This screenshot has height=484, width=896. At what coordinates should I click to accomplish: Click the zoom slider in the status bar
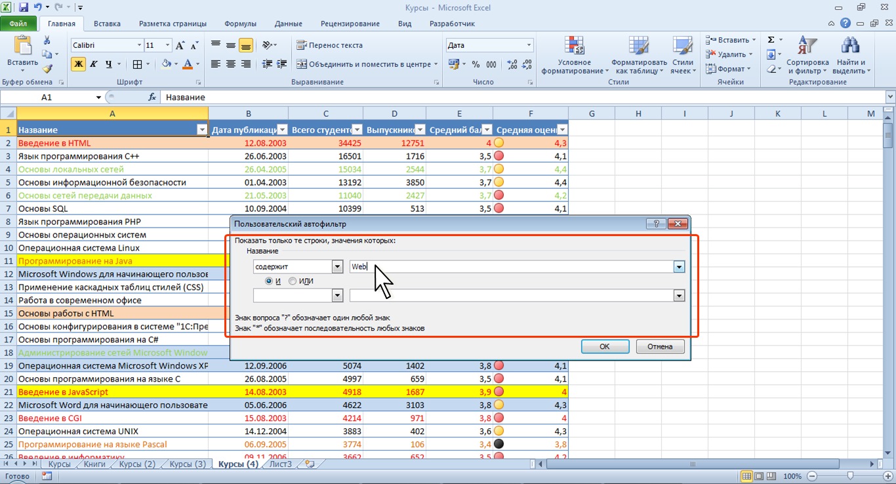(850, 476)
